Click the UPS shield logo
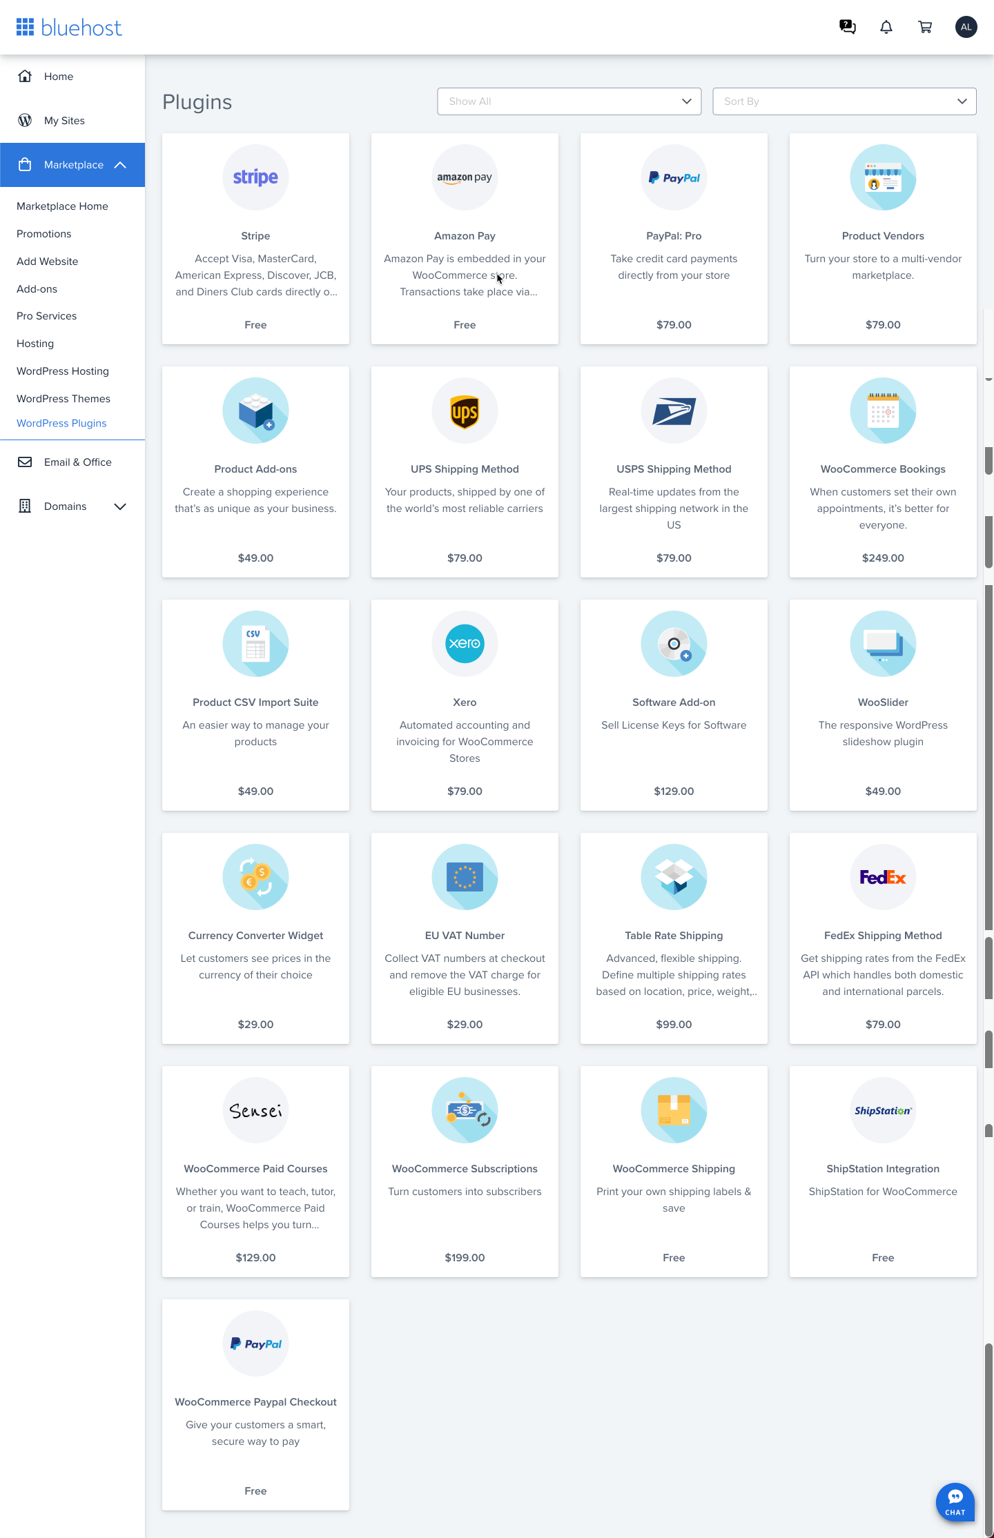Viewport: 994px width, 1538px height. coord(465,411)
